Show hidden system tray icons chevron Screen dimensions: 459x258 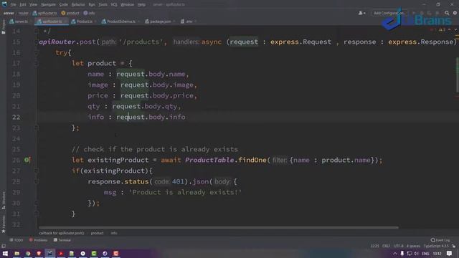coord(395,253)
